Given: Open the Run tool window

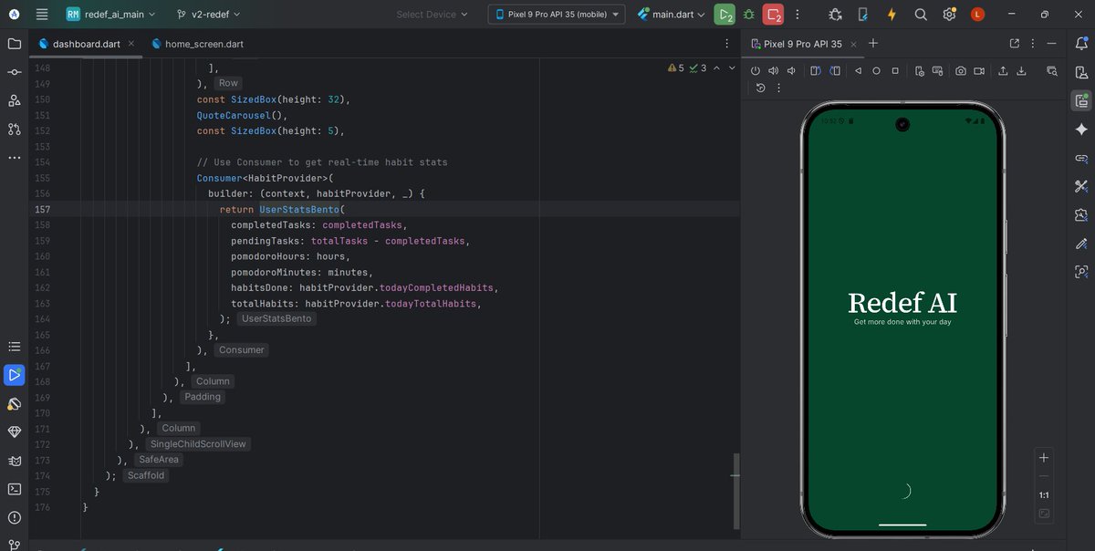Looking at the screenshot, I should pyautogui.click(x=14, y=375).
